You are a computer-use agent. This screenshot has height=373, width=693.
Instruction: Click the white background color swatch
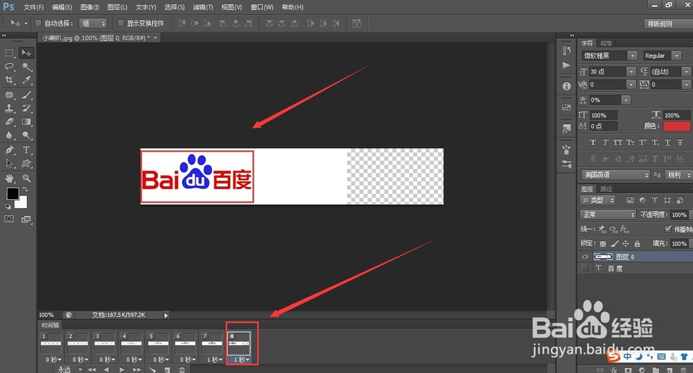click(x=23, y=204)
